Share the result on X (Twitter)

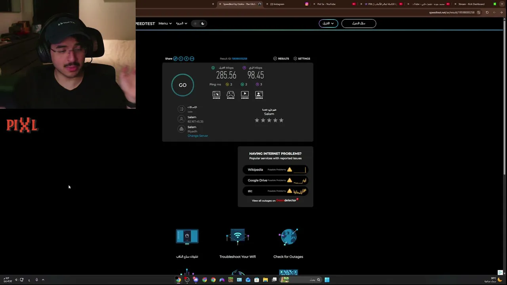[x=181, y=59]
